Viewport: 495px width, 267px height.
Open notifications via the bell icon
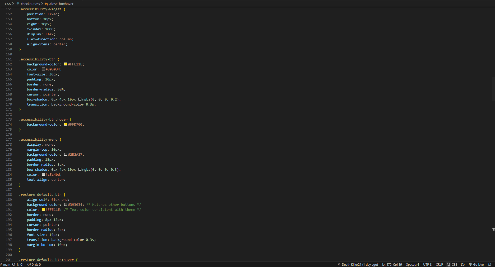point(489,264)
